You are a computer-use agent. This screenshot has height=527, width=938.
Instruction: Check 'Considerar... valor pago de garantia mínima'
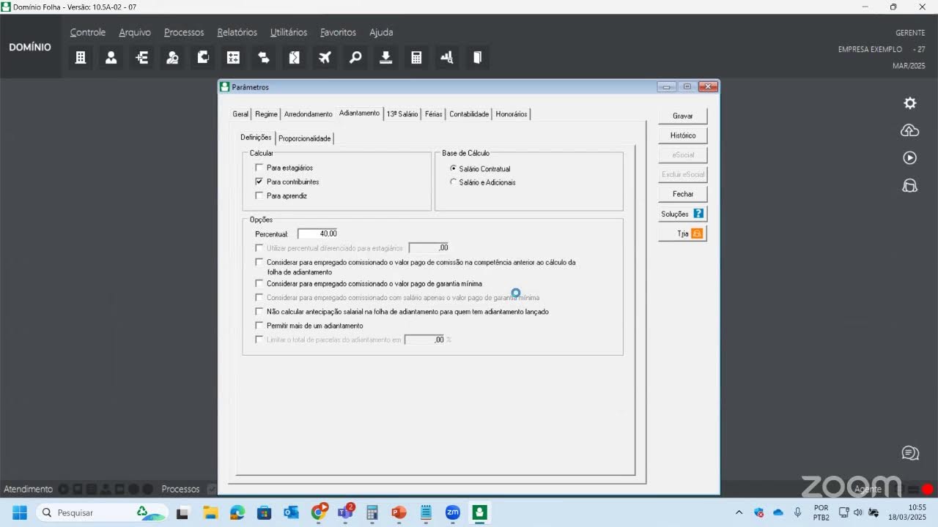[259, 283]
